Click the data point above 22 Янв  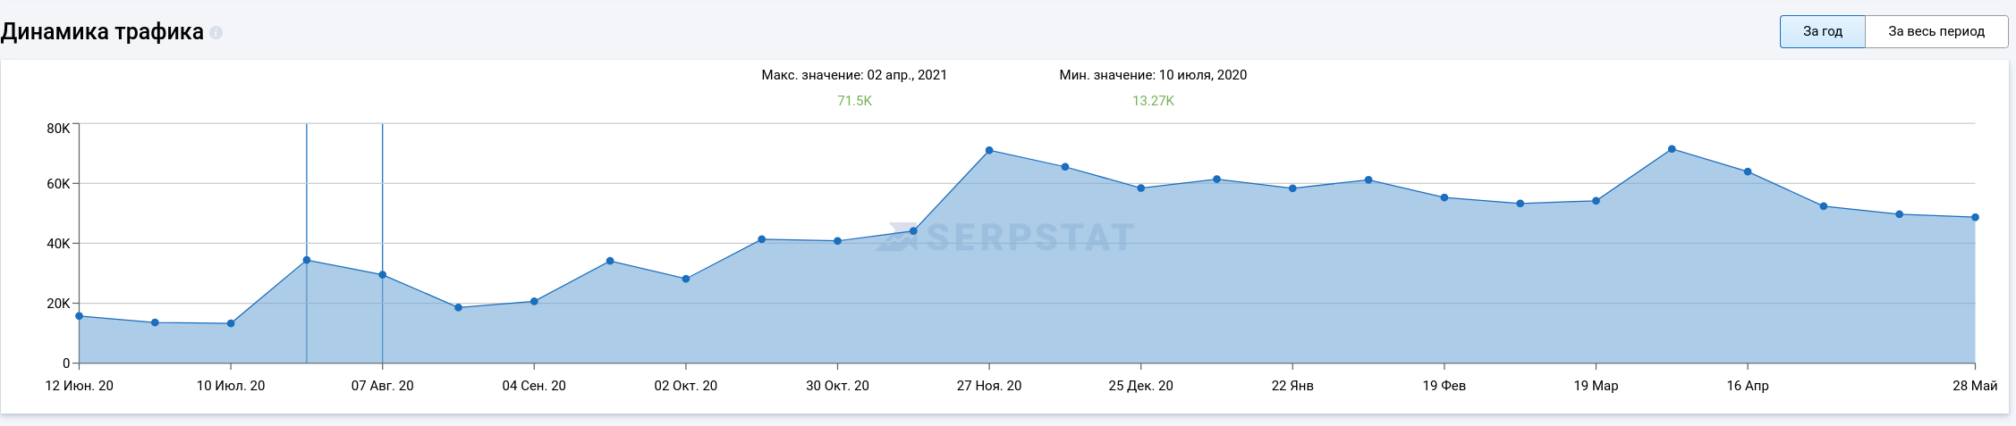point(1292,188)
